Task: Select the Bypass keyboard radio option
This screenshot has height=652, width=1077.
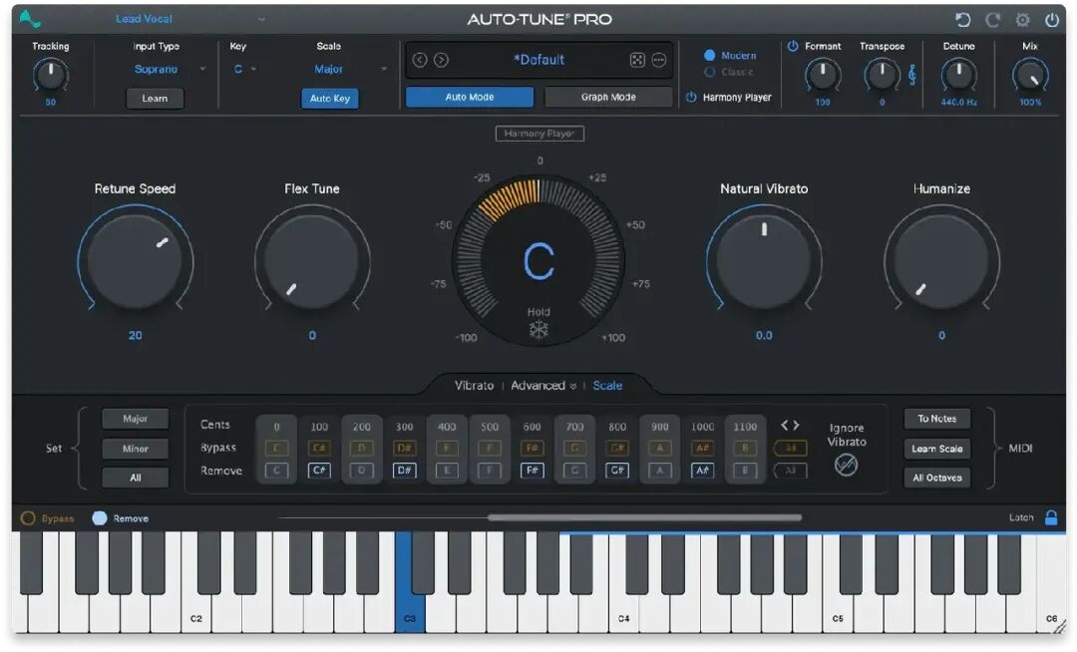Action: pyautogui.click(x=28, y=518)
